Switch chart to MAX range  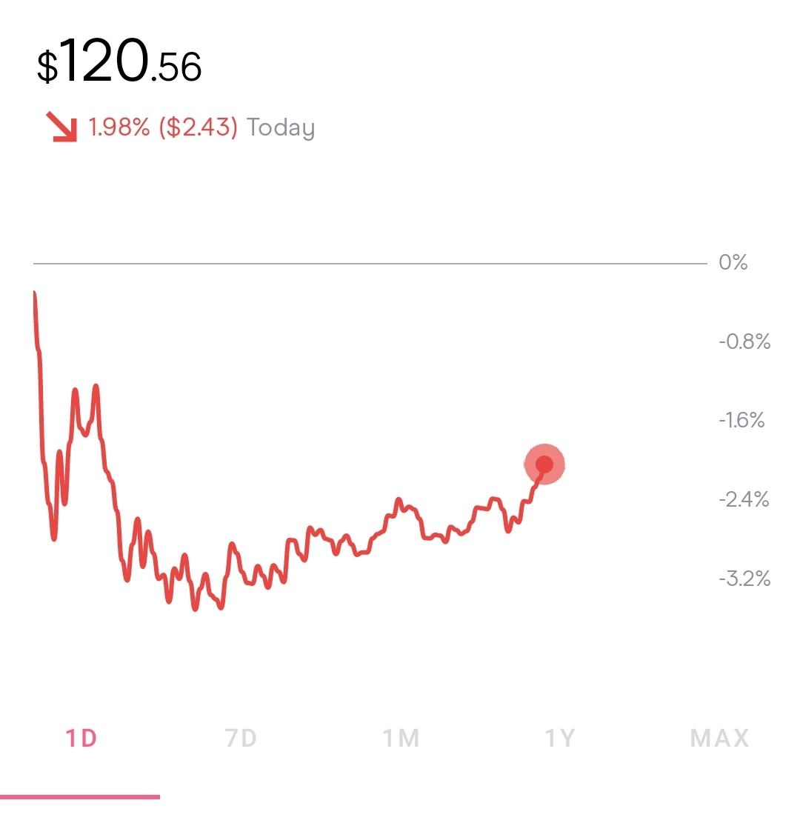coord(720,738)
